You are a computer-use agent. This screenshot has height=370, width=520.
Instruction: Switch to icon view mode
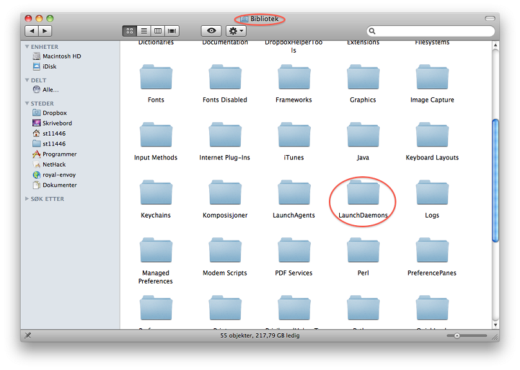point(129,31)
